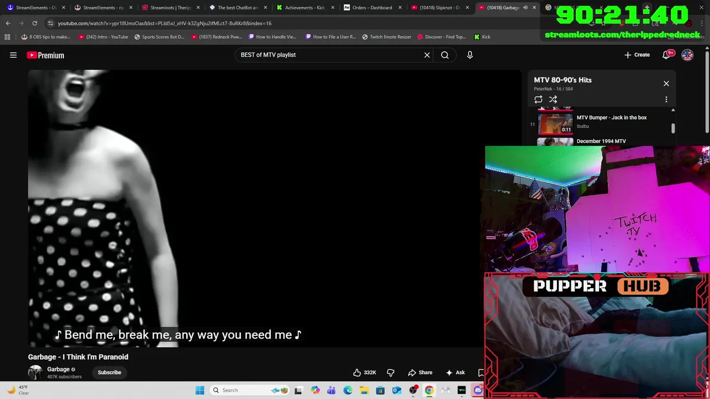Clear the YouTube search box text
This screenshot has height=399, width=710.
(x=427, y=55)
